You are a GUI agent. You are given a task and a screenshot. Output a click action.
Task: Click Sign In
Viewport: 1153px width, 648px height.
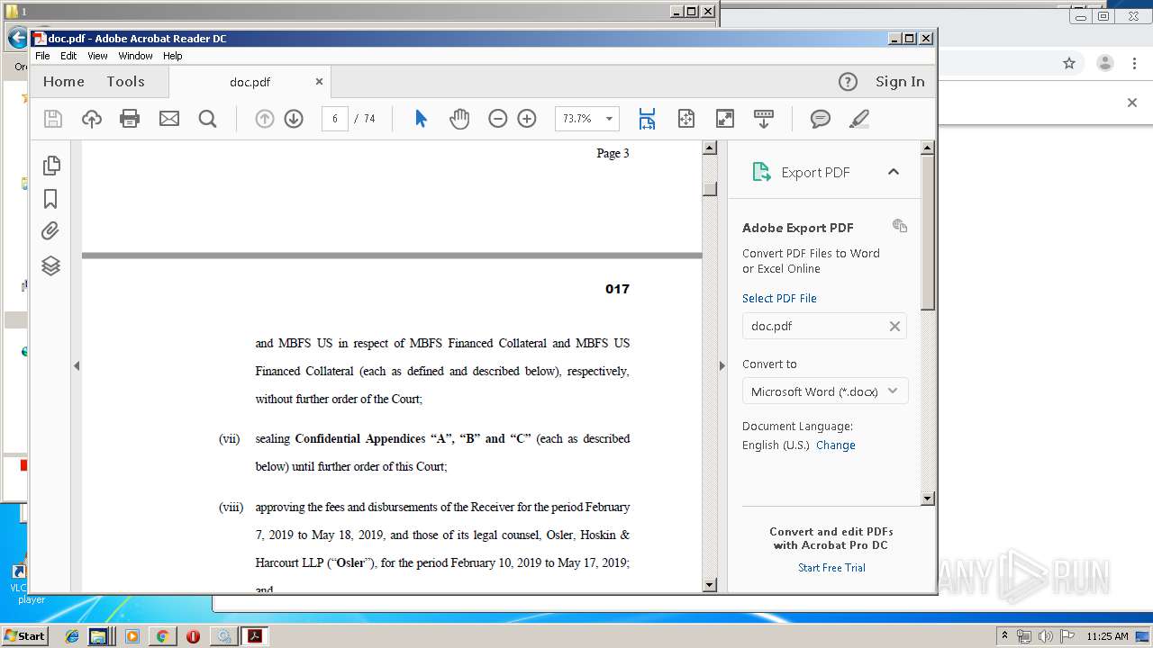900,82
